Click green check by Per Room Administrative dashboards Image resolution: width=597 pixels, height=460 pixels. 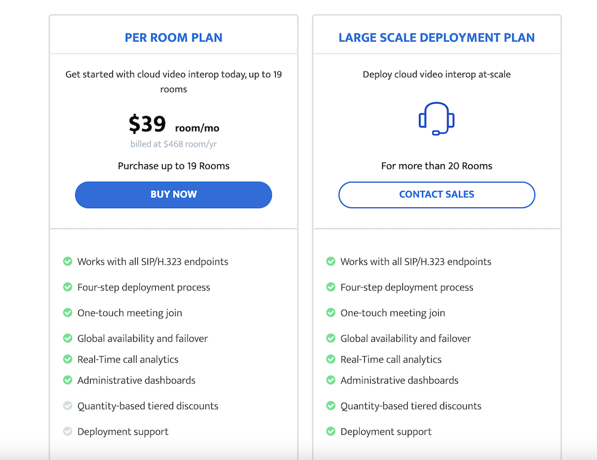[68, 379]
